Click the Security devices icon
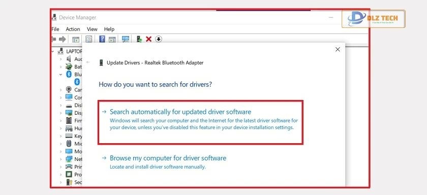The width and height of the screenshot is (427, 195). [x=69, y=182]
